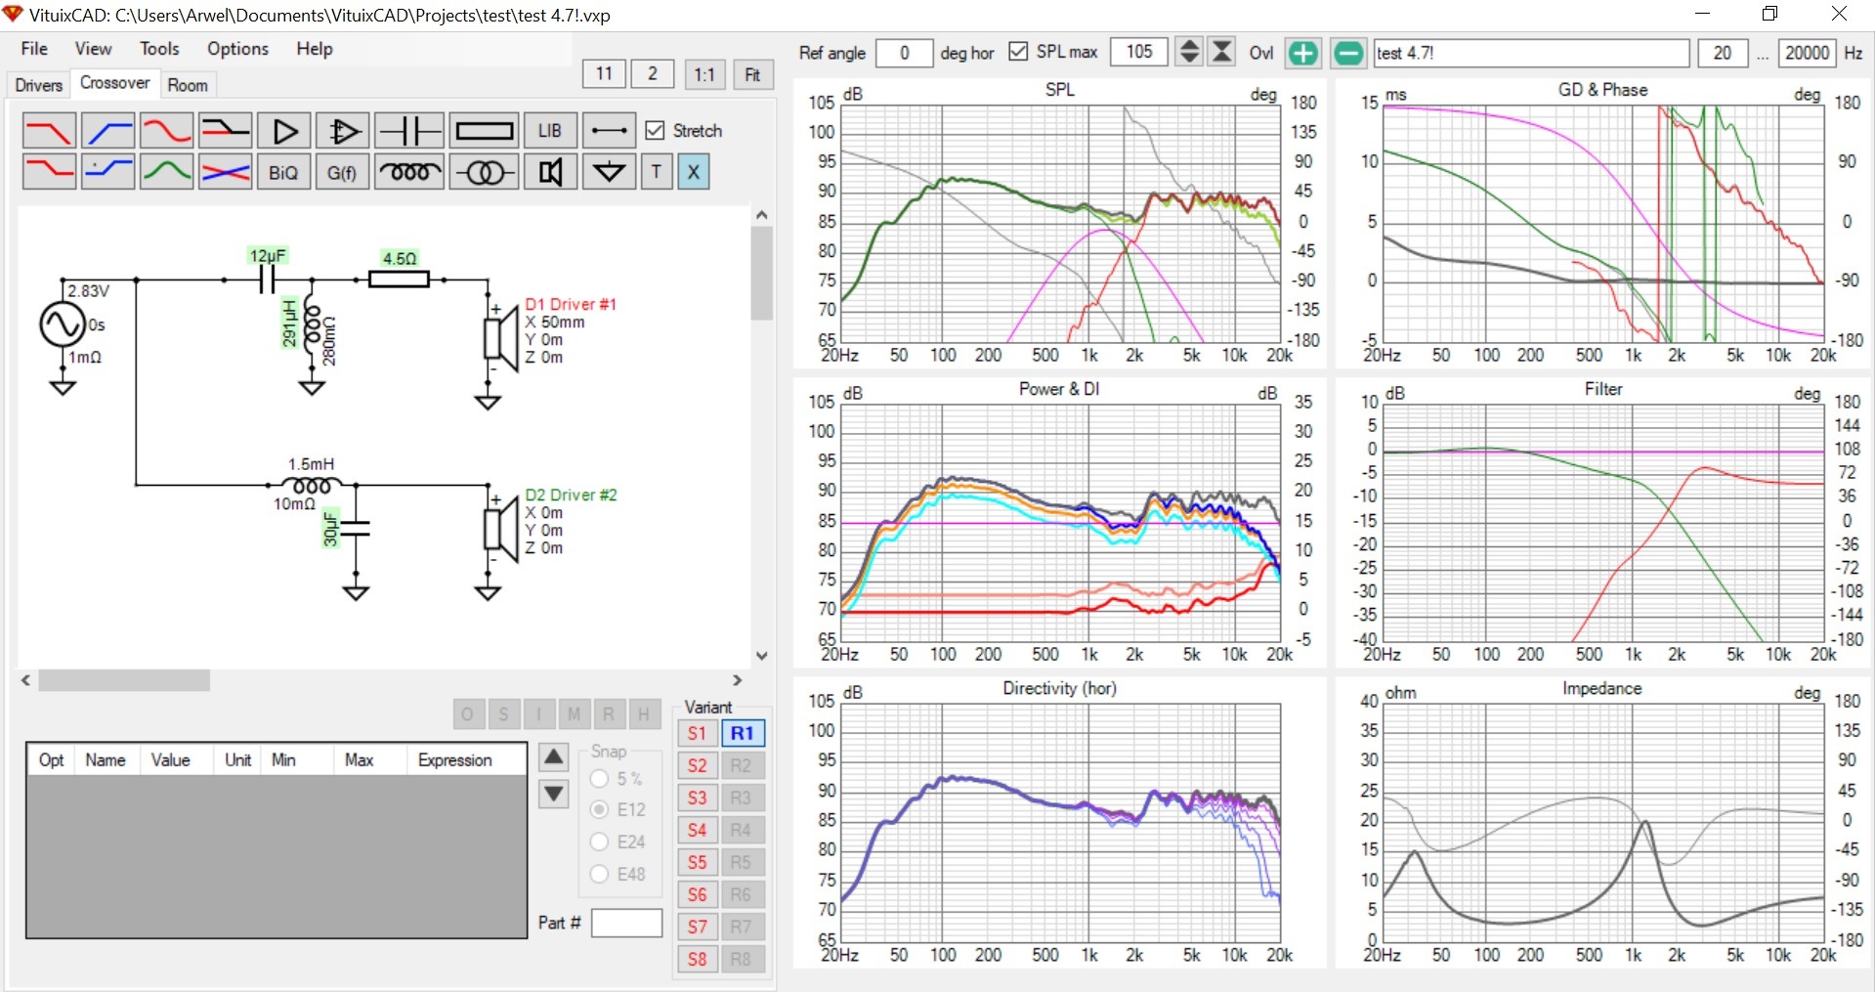The width and height of the screenshot is (1875, 992).
Task: Edit the Ref angle input field
Action: point(904,53)
